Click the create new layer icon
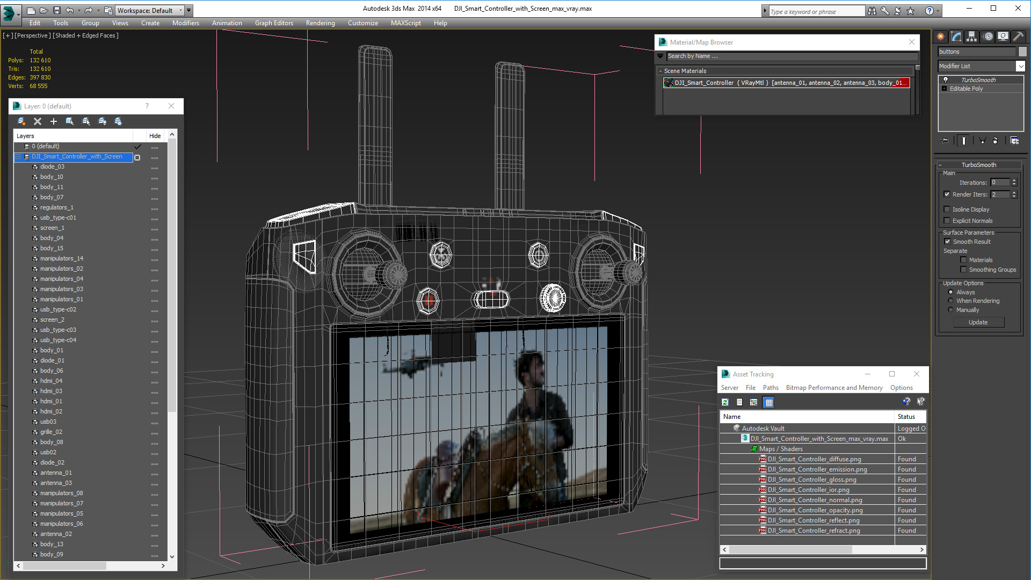 21,121
